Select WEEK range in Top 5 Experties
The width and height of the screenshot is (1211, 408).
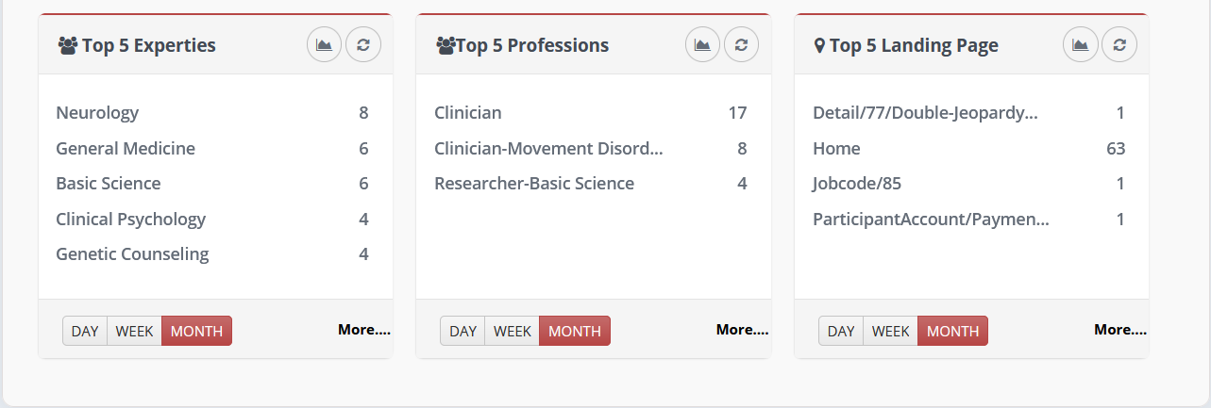[135, 331]
